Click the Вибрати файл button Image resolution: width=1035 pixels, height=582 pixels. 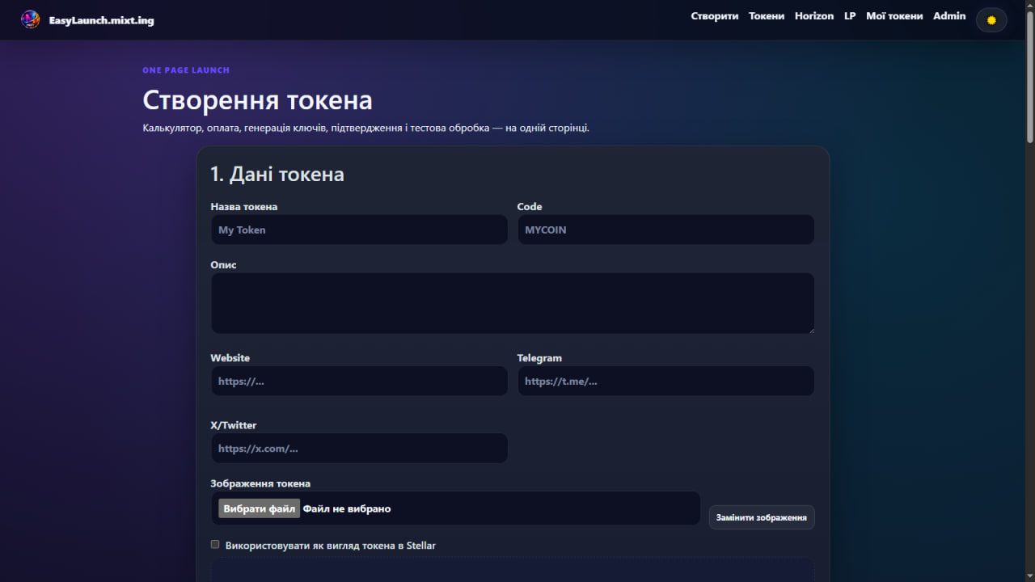260,508
